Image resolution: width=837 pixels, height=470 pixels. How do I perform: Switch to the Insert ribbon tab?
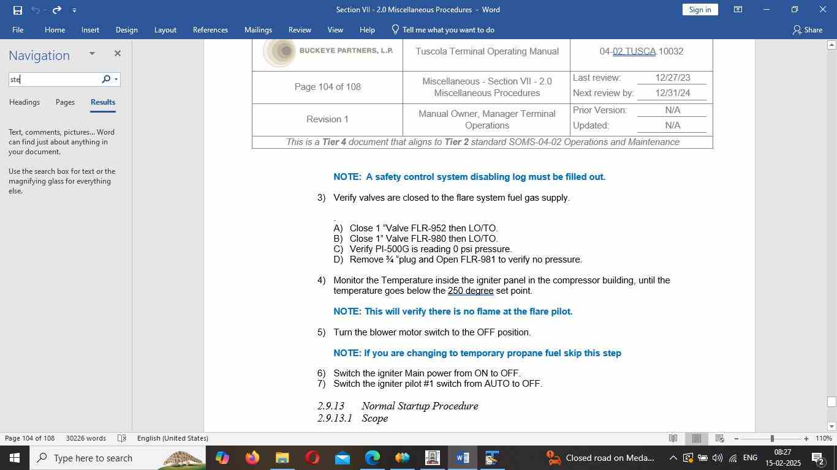(x=90, y=29)
